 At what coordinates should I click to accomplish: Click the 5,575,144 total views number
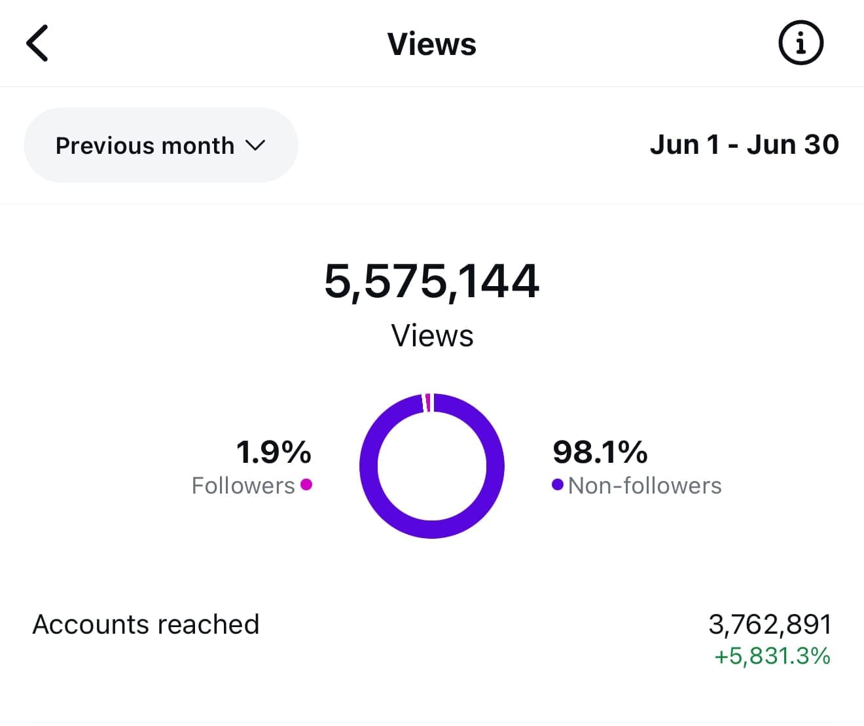click(x=431, y=281)
